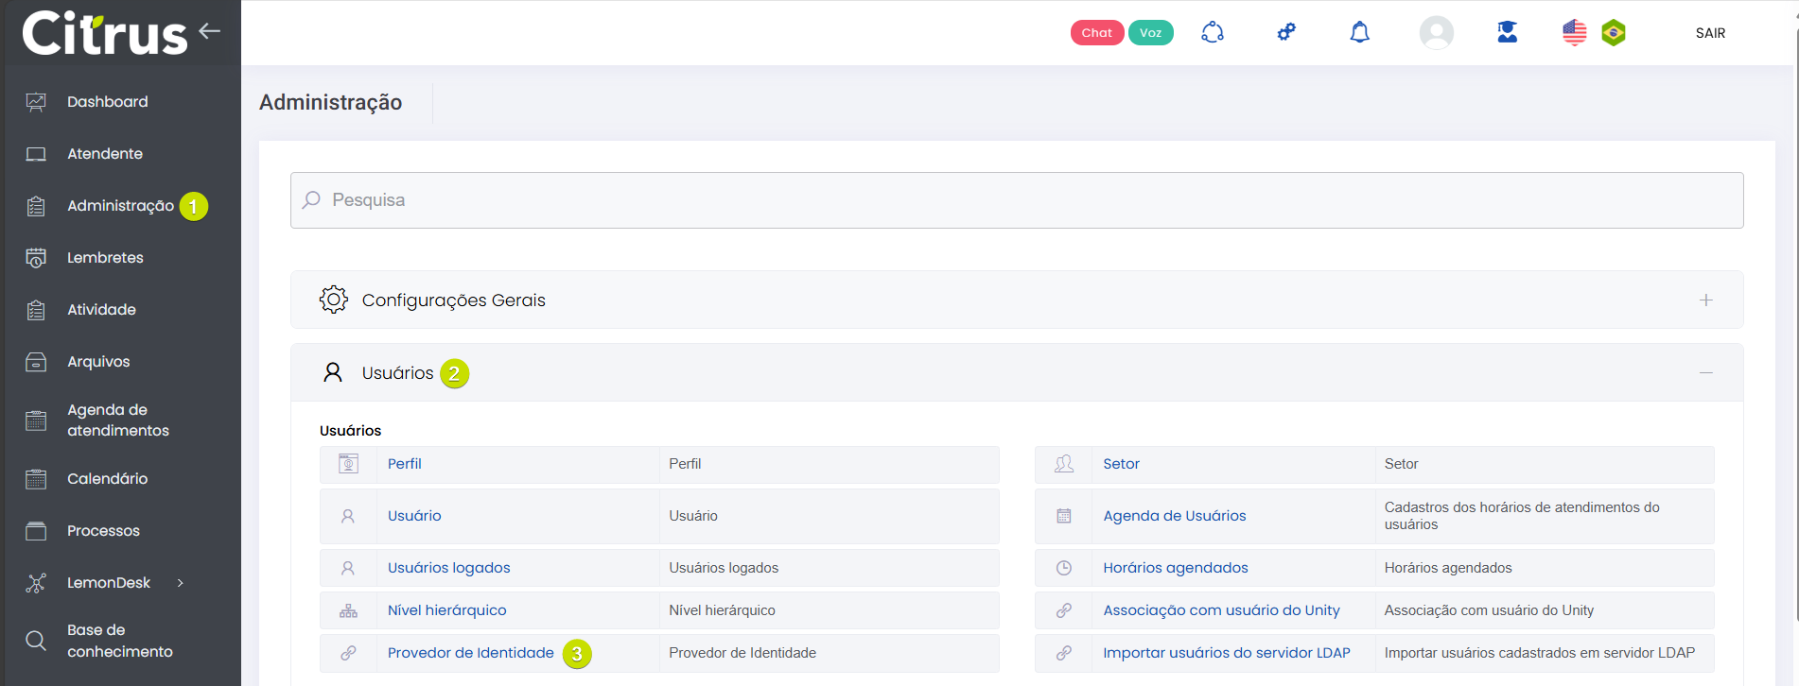Switch language with the Brazil flag icon

1613,33
